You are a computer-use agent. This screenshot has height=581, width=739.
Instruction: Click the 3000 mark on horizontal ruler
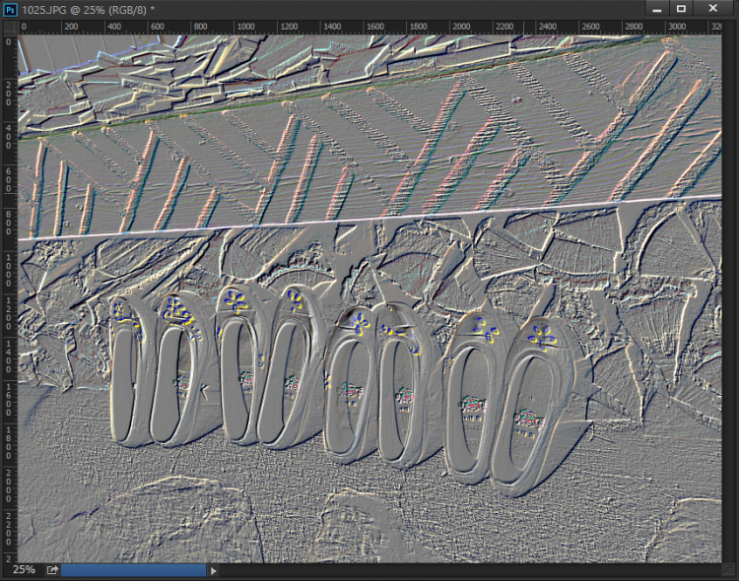[672, 27]
